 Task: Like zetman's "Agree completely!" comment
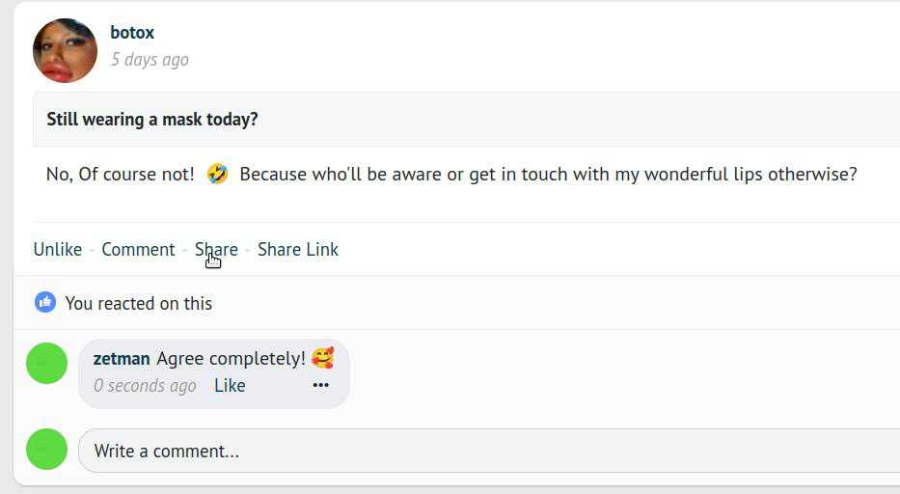click(230, 386)
